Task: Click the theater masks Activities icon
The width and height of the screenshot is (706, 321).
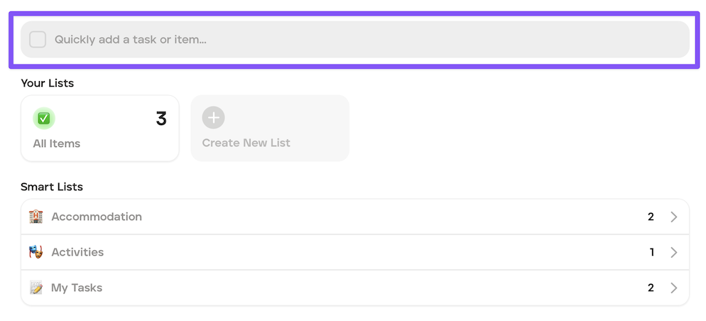Action: pyautogui.click(x=36, y=252)
